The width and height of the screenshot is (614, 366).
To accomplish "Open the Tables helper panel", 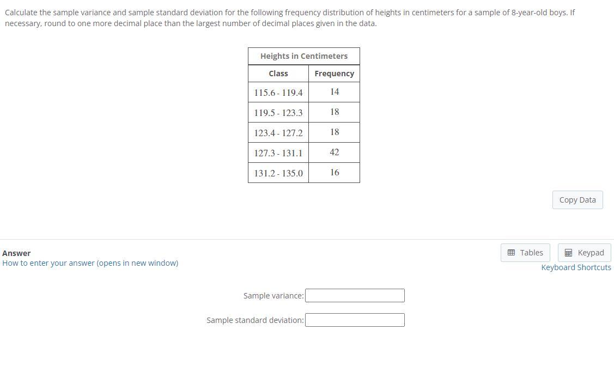I will [x=525, y=252].
